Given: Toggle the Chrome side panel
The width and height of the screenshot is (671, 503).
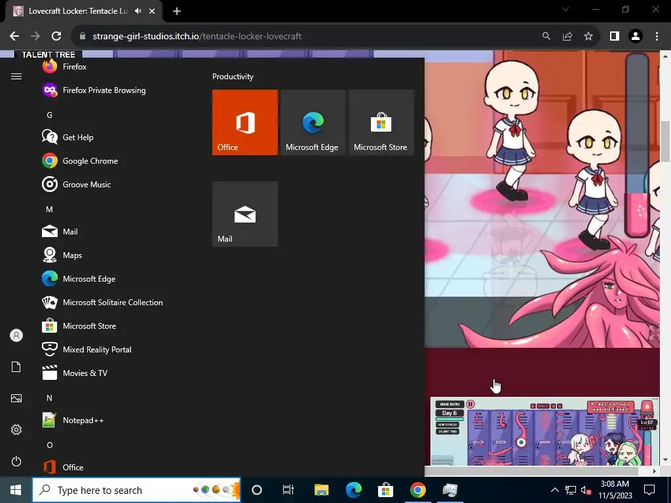Looking at the screenshot, I should pyautogui.click(x=615, y=37).
